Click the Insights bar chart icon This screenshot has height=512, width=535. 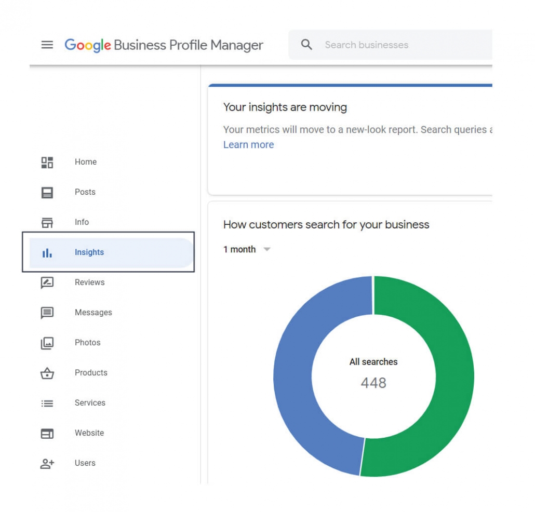point(47,252)
